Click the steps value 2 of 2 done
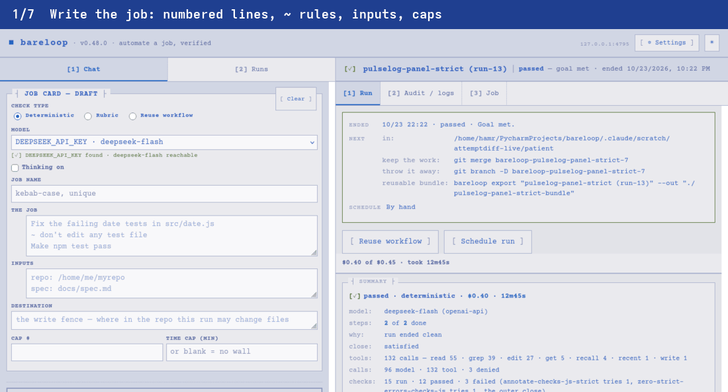728x392 pixels. click(405, 323)
